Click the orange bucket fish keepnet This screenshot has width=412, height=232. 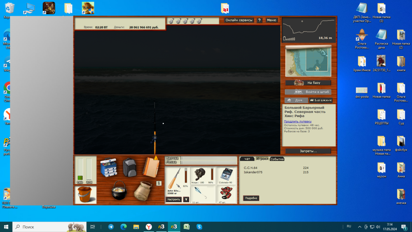(86, 194)
